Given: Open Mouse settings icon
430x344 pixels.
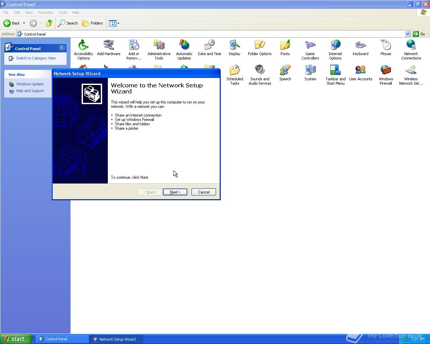Looking at the screenshot, I should click(x=386, y=48).
